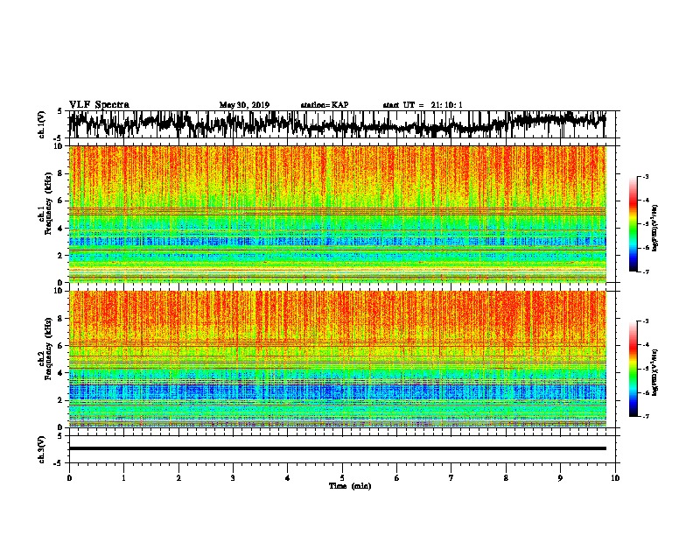Click time axis tick label 7
This screenshot has height=536, width=693.
pos(451,478)
